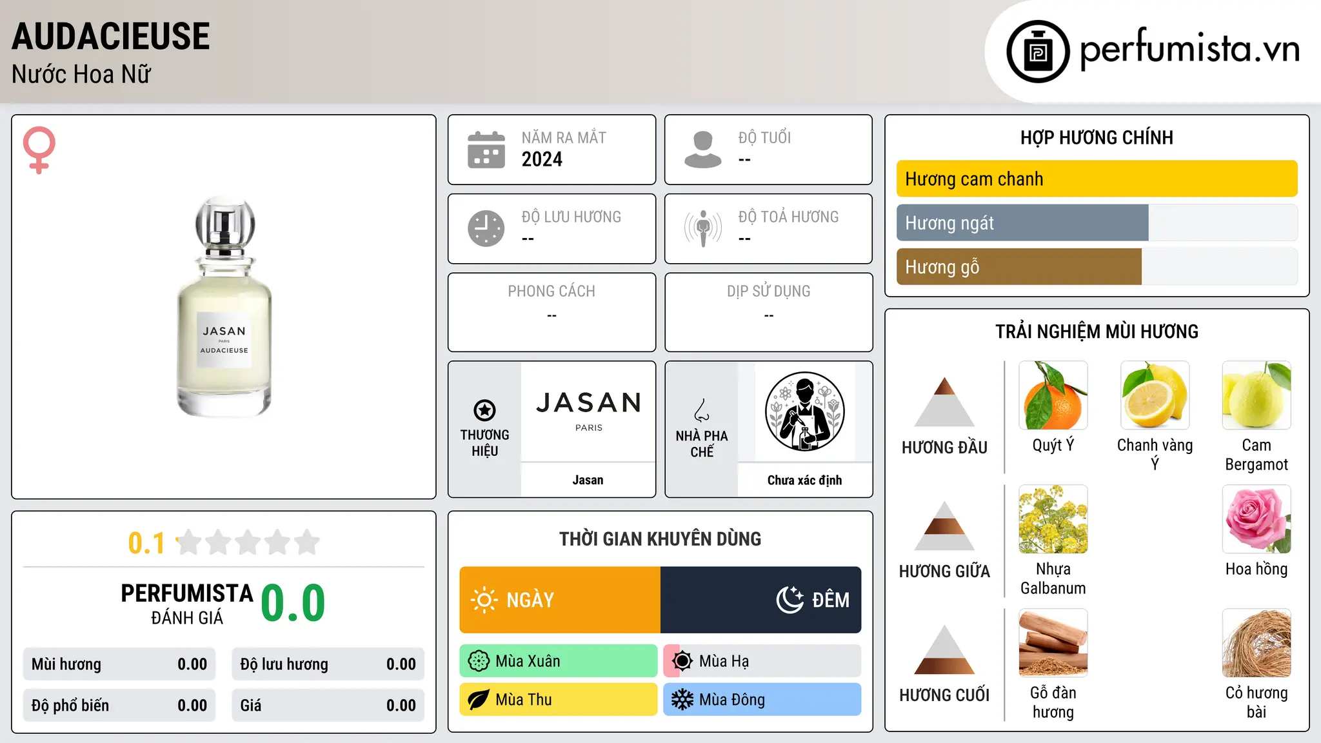Choose the Mùa Xuân season chip
The image size is (1321, 743).
pyautogui.click(x=559, y=661)
